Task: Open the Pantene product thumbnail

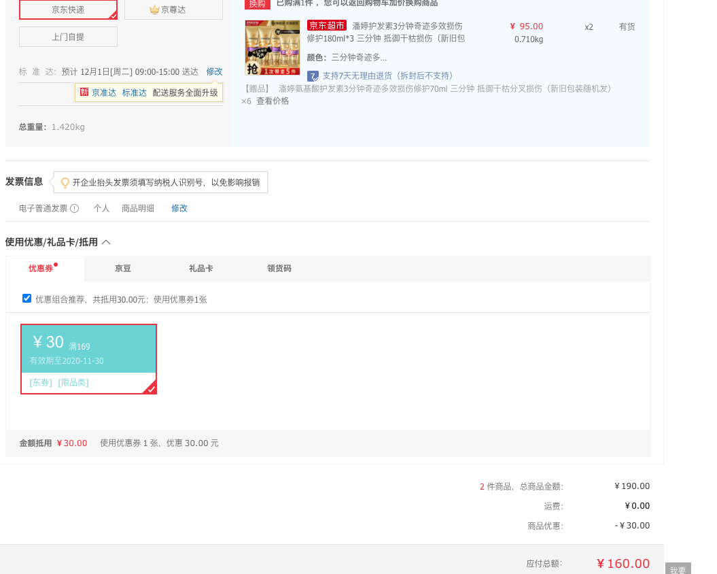Action: (x=273, y=48)
